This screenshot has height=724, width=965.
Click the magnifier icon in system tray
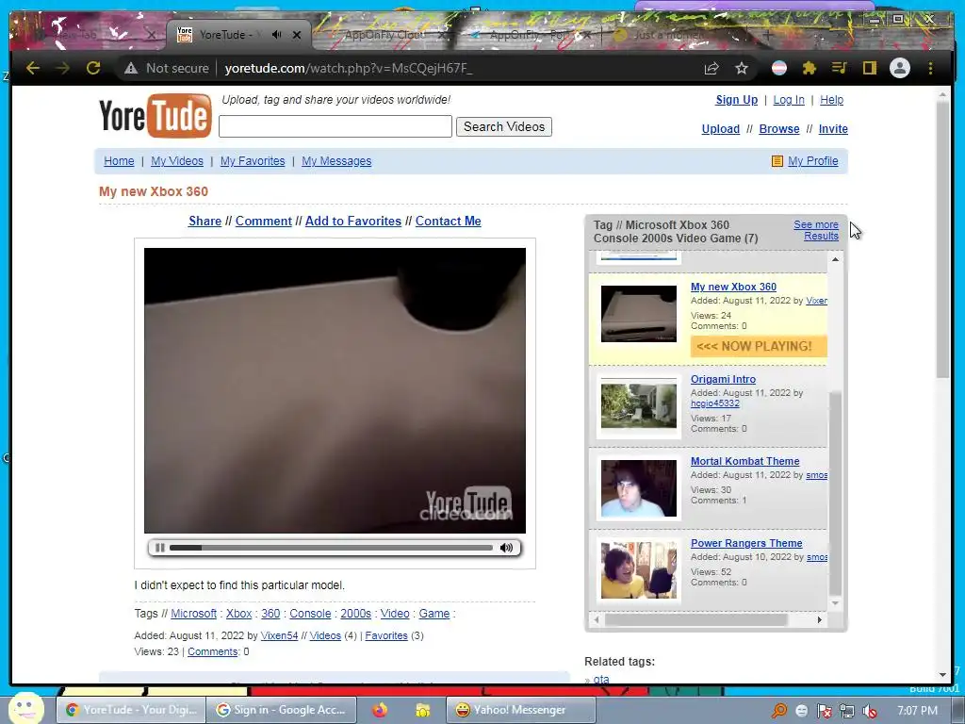tap(779, 711)
